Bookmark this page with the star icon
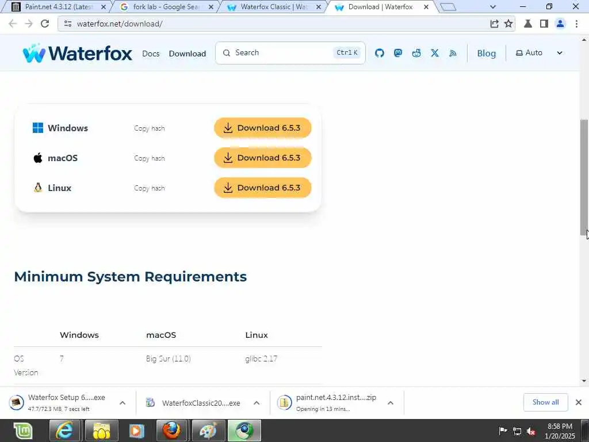Viewport: 589px width, 442px height. [x=508, y=24]
